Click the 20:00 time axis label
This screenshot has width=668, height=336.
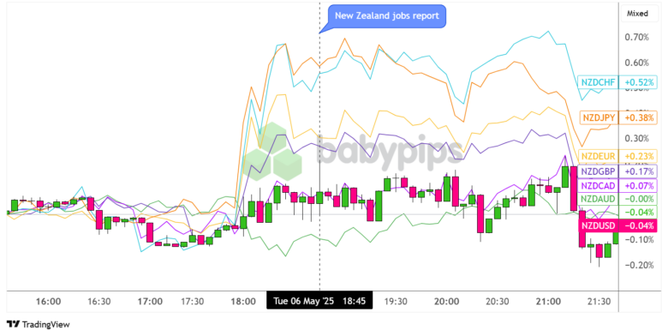(x=446, y=302)
